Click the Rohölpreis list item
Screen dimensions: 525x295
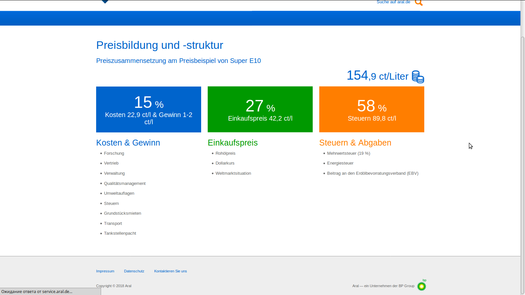pyautogui.click(x=225, y=153)
